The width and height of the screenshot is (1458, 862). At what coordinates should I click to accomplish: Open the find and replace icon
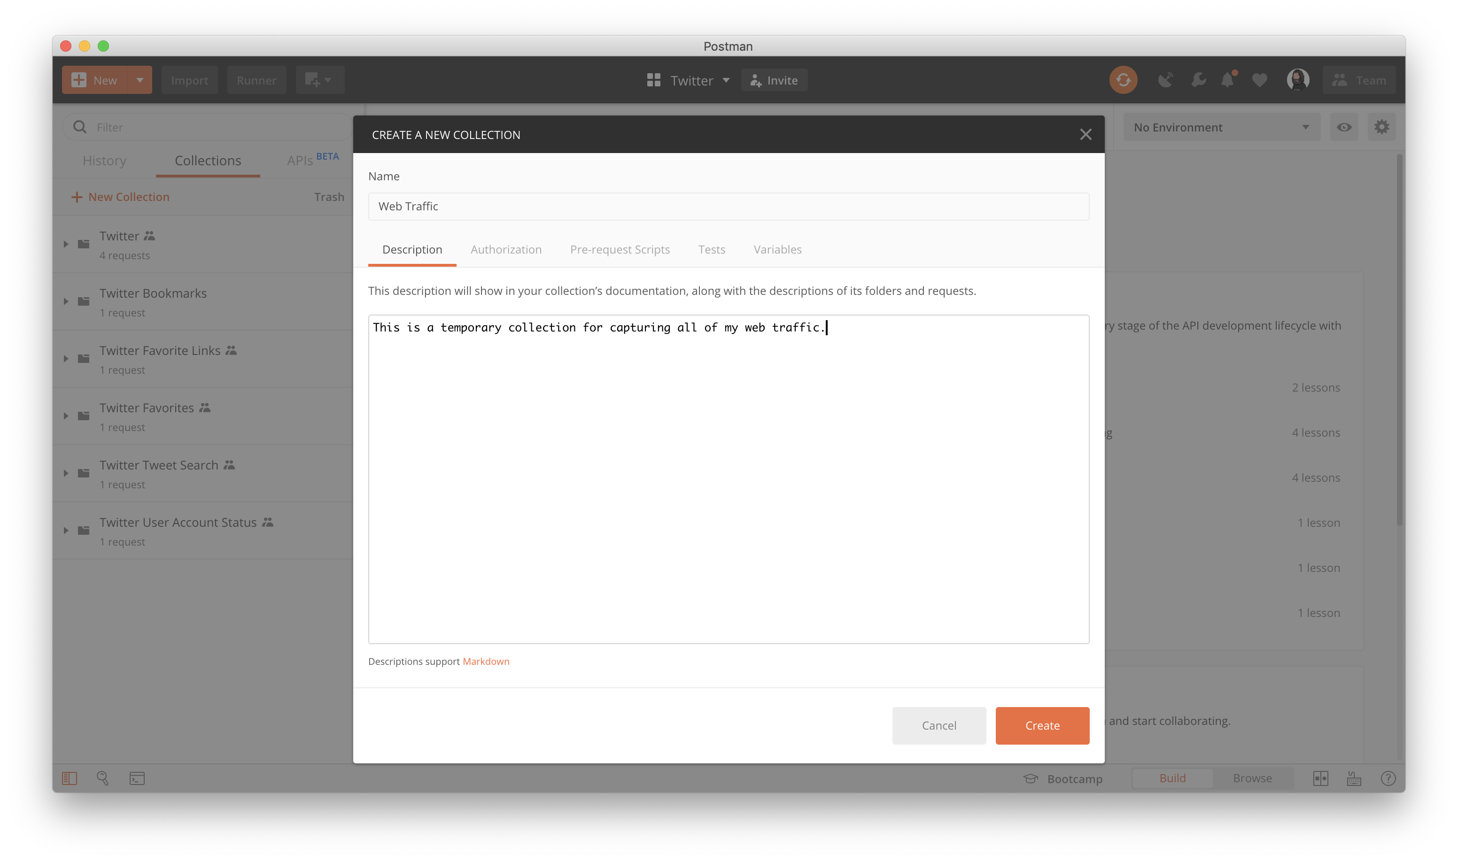[x=103, y=778]
